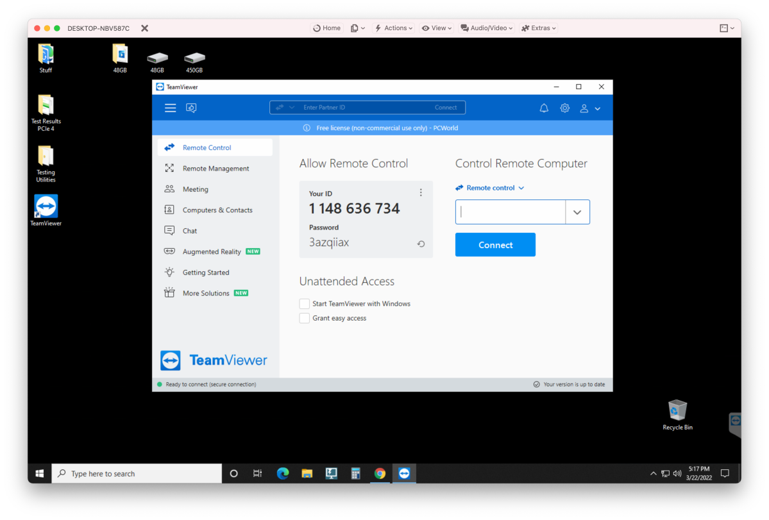769x520 pixels.
Task: Open the TeamViewer hamburger menu
Action: point(170,108)
